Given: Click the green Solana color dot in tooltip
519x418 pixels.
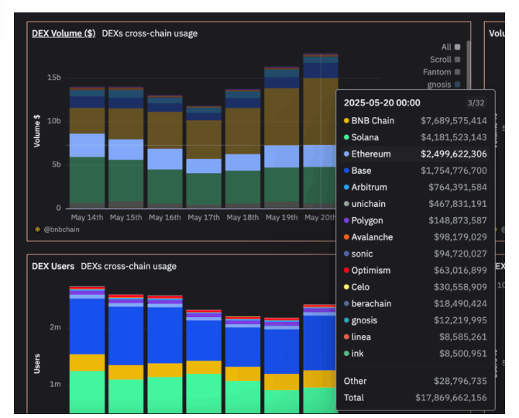Looking at the screenshot, I should click(346, 137).
